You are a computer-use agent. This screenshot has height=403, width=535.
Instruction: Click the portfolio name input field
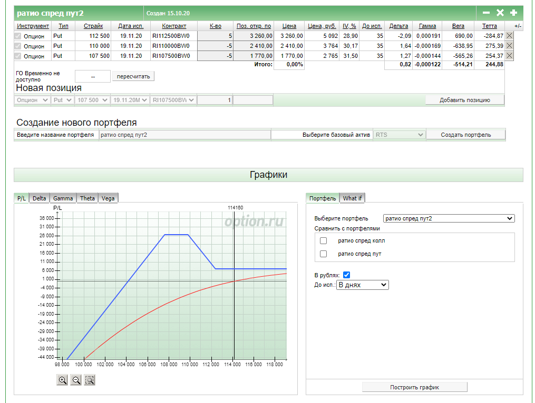pos(184,135)
